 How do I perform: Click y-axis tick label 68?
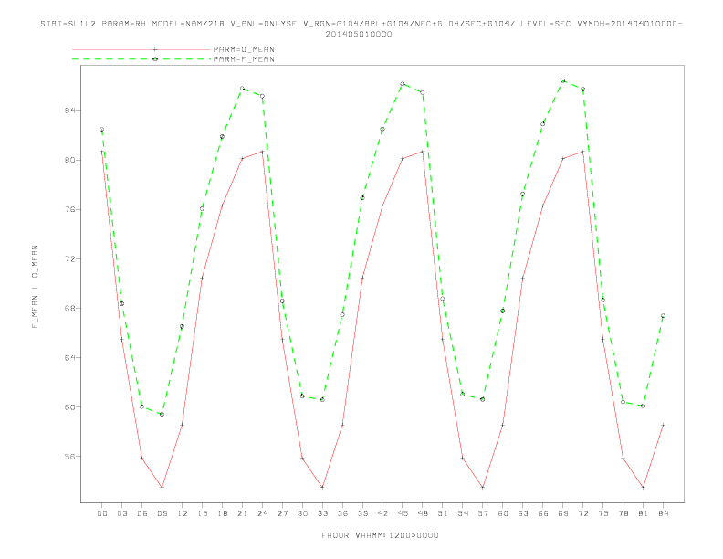[x=70, y=308]
